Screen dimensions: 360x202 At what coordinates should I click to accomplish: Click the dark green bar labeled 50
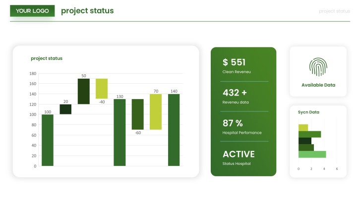point(84,91)
